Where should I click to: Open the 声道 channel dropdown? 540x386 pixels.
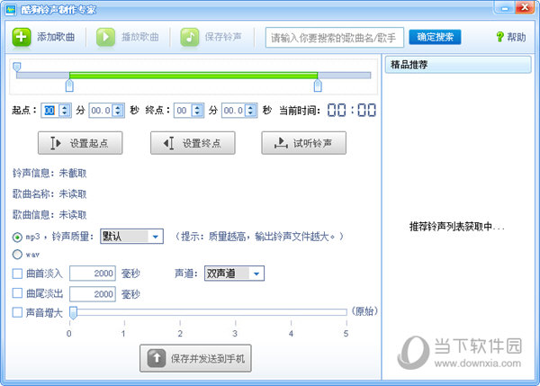[234, 274]
